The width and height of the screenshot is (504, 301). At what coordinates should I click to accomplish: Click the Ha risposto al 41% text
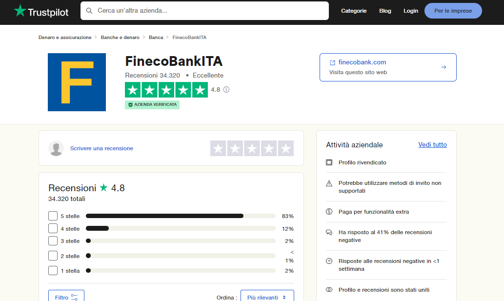coord(385,236)
